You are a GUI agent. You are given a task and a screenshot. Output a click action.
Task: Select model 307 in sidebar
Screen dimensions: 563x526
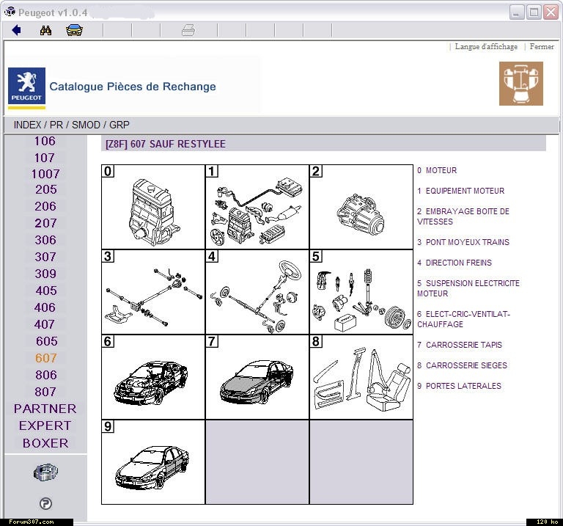click(45, 257)
